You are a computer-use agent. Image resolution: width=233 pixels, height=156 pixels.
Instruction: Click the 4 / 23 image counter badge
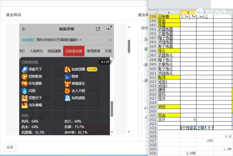click(x=105, y=62)
